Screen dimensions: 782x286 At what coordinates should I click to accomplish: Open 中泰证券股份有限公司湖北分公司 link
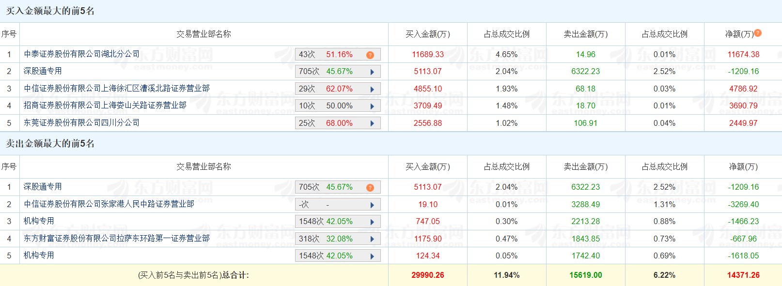[x=81, y=54]
